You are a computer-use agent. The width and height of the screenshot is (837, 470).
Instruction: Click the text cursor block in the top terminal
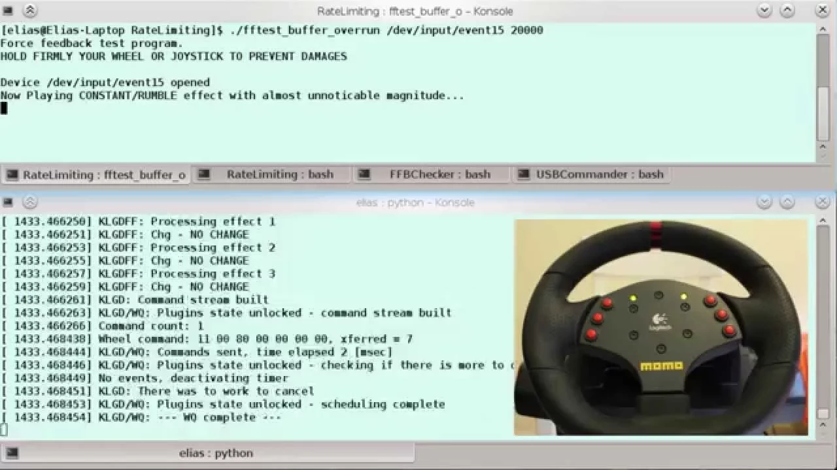4,108
